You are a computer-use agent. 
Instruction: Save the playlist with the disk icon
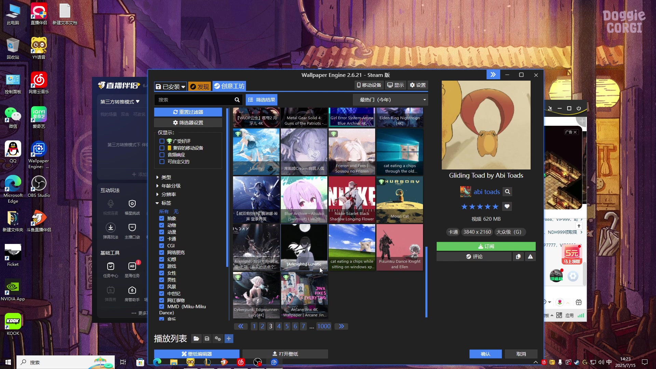[x=207, y=339]
